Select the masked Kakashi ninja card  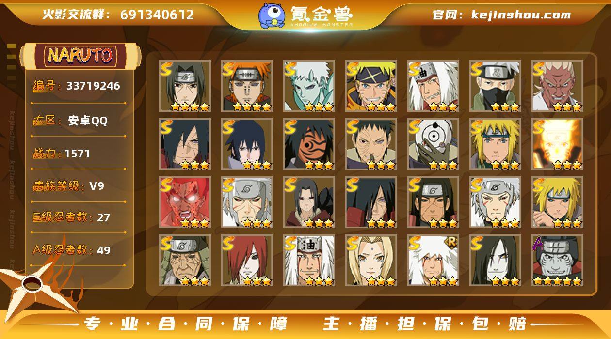click(495, 86)
